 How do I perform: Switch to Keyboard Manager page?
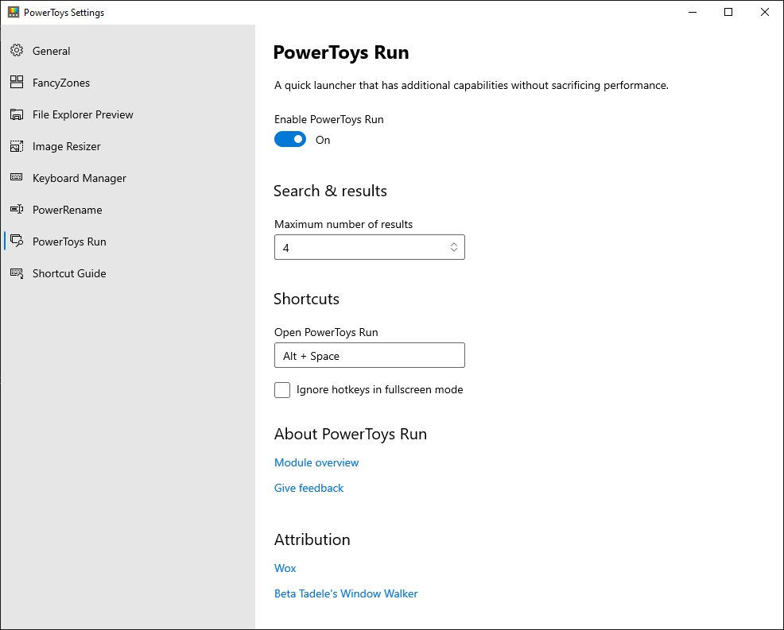pyautogui.click(x=127, y=179)
